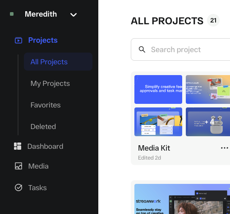The image size is (230, 214).
Task: Select All Projects in the sidebar
Action: (x=58, y=62)
